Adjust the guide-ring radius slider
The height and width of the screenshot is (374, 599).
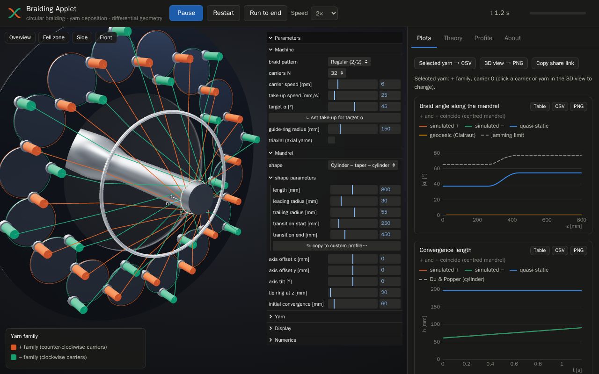pyautogui.click(x=353, y=129)
